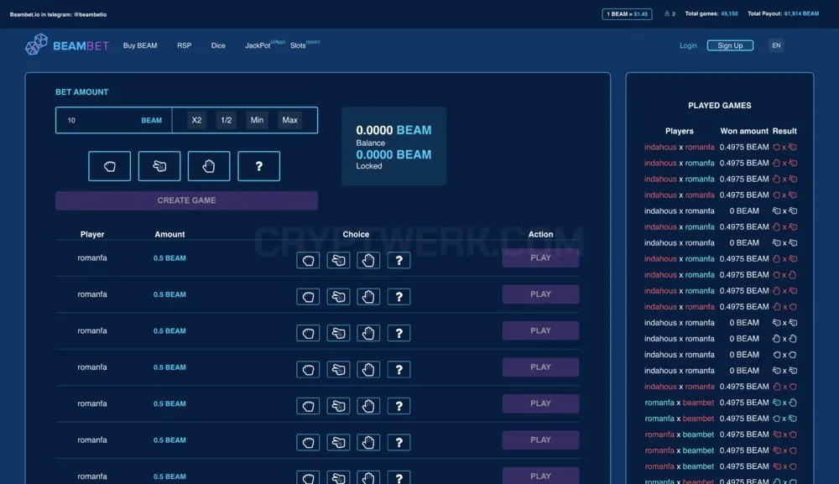Click PLAY in fourth romanfa row
The height and width of the screenshot is (484, 839).
pos(540,367)
